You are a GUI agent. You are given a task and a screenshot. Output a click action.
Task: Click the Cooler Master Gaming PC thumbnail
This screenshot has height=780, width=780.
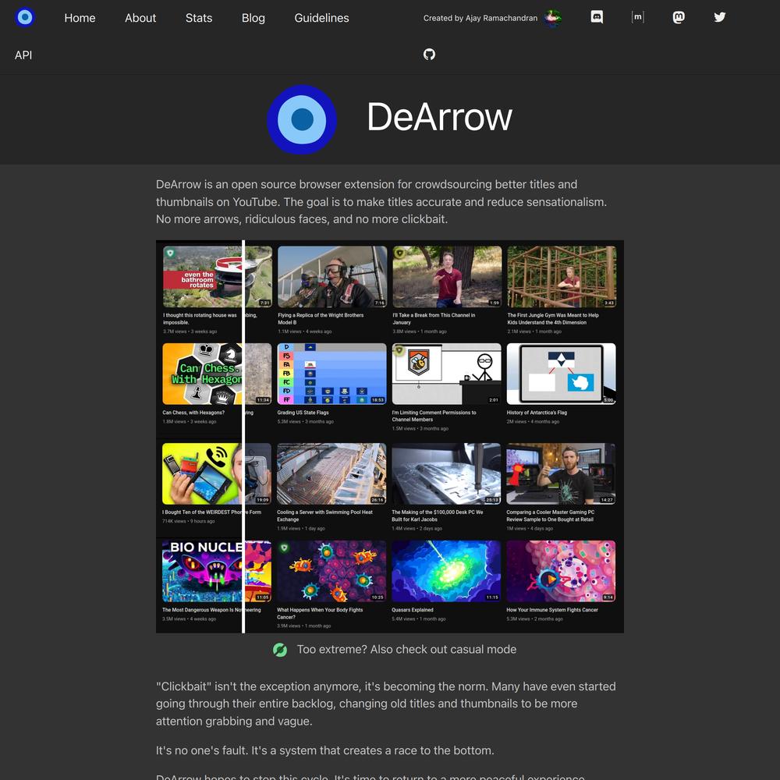pos(561,473)
